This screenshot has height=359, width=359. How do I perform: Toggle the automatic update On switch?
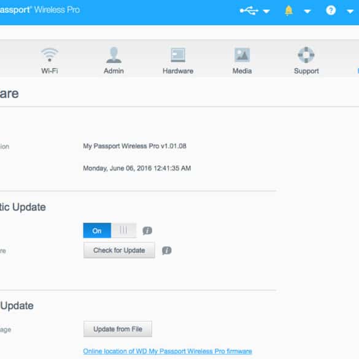pos(110,230)
